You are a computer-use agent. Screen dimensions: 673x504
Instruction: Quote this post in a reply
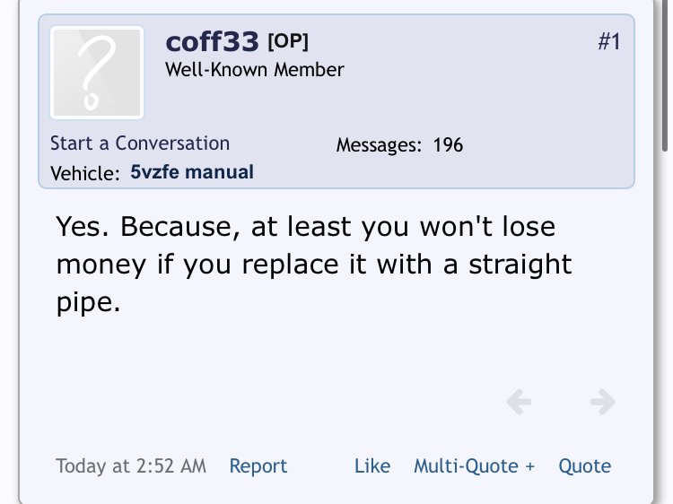[x=584, y=466]
